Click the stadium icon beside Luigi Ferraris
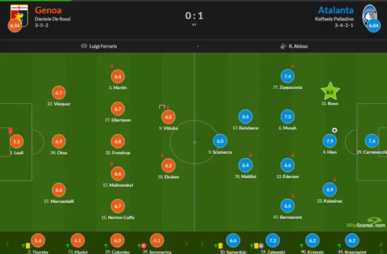The height and width of the screenshot is (254, 387). click(x=84, y=46)
